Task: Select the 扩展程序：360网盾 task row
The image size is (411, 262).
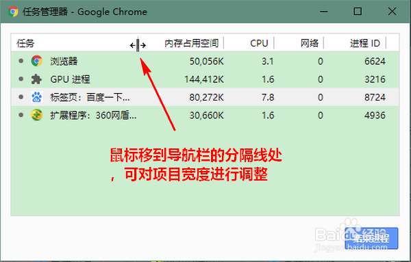Action: click(206, 115)
